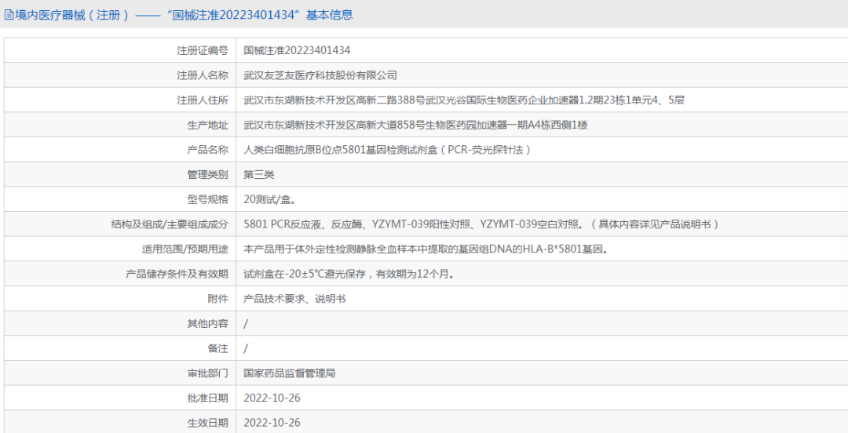Click the document icon before the page title
Image resolution: width=848 pixels, height=433 pixels.
9,15
